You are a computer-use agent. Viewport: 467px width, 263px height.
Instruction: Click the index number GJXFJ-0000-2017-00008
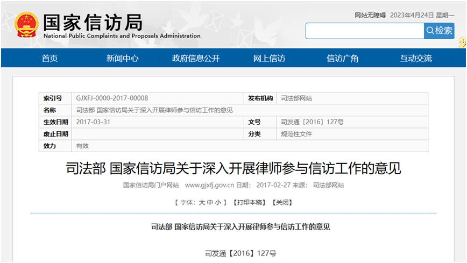(x=112, y=98)
